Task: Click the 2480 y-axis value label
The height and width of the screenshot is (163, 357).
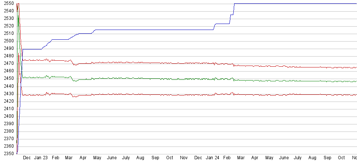Action: (8, 56)
